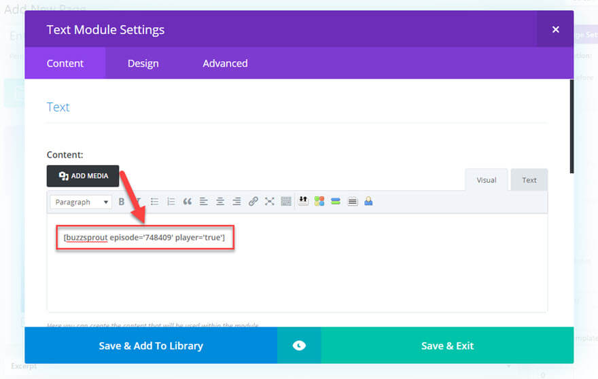This screenshot has width=598, height=379.
Task: Select the Visual editor tab
Action: 486,180
